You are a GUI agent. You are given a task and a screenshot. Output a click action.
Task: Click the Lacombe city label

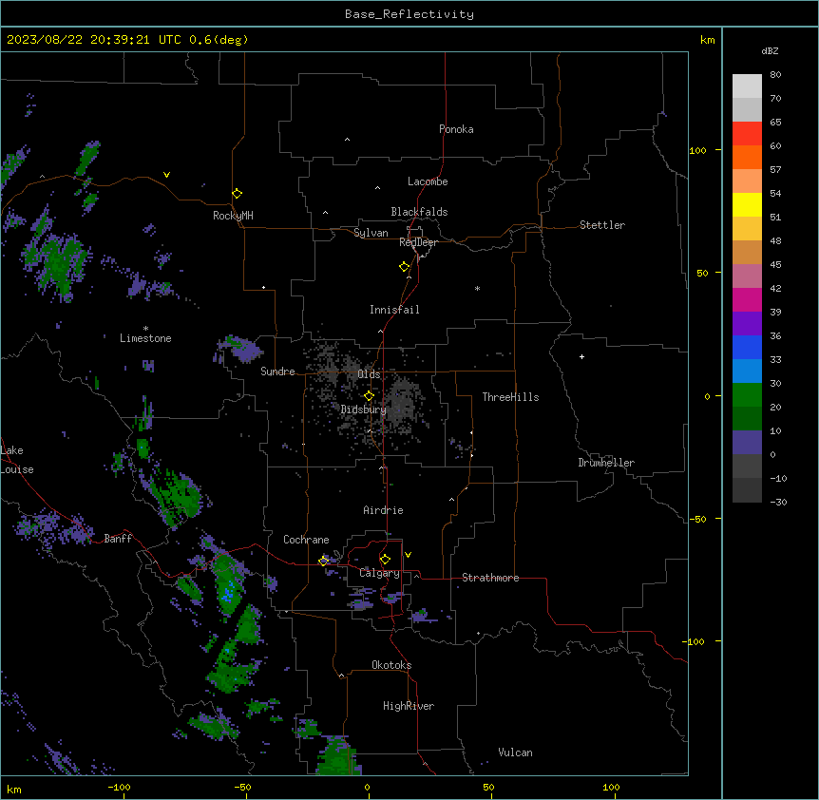(x=428, y=181)
